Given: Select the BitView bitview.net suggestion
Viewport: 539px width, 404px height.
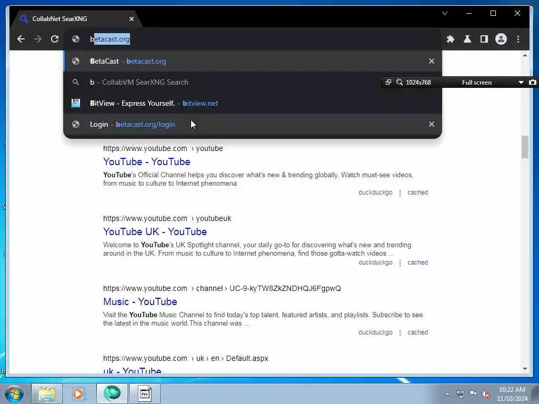Looking at the screenshot, I should click(253, 103).
